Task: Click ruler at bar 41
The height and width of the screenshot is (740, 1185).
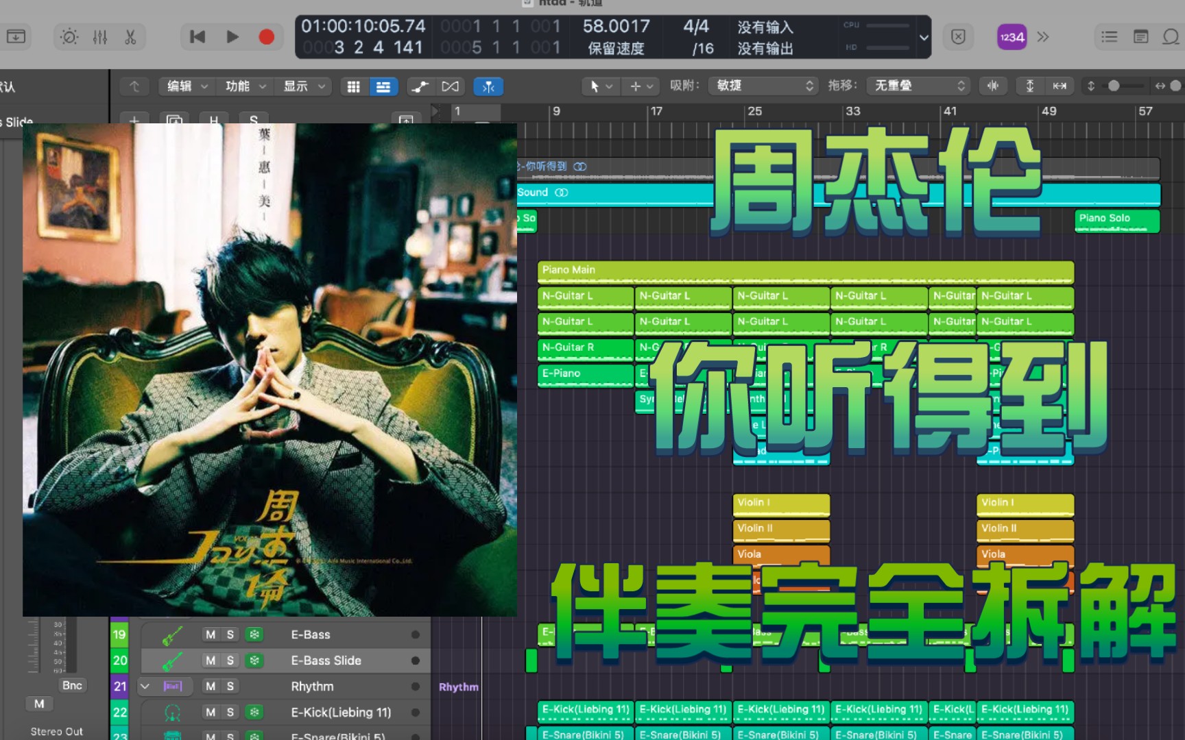Action: [x=950, y=111]
